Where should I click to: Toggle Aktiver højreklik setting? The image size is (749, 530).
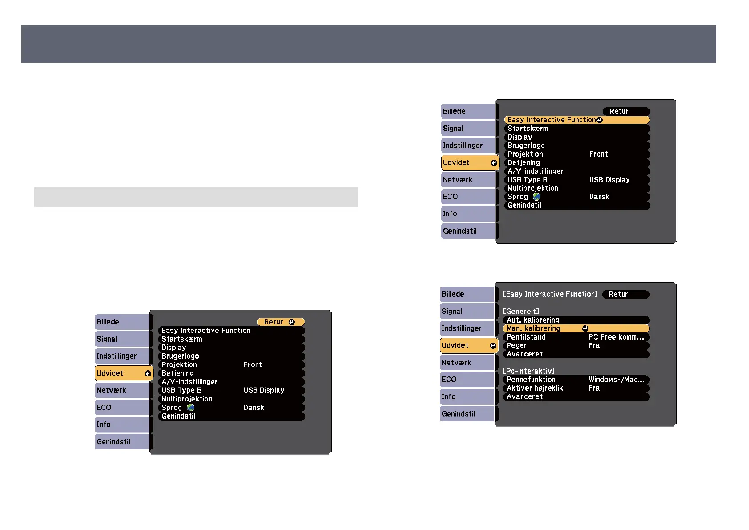coord(576,388)
